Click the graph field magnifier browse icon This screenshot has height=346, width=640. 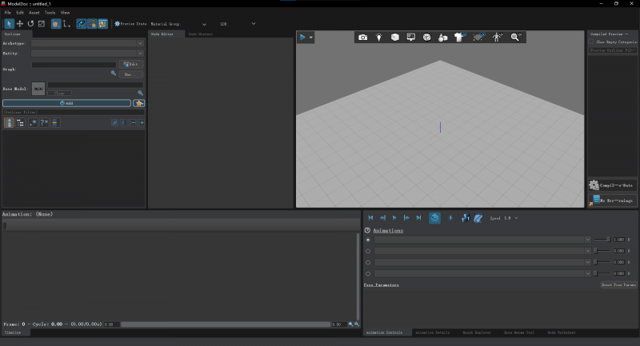114,74
